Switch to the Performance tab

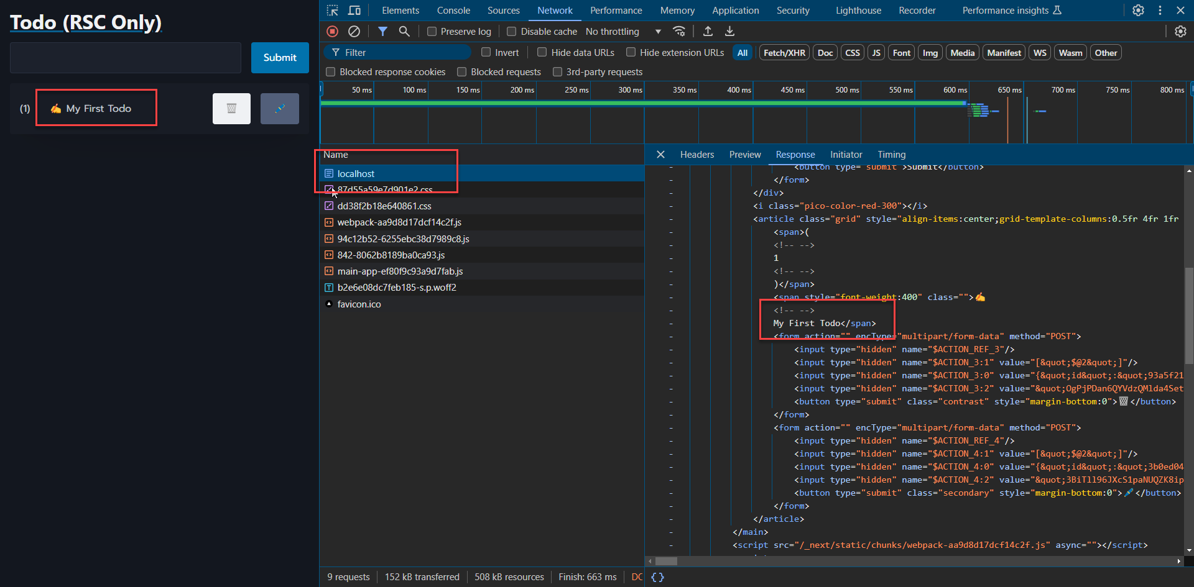click(616, 11)
